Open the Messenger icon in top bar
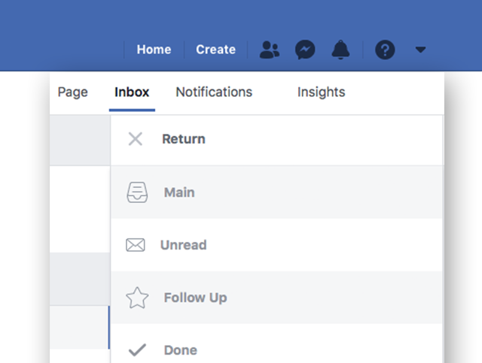Viewport: 482px width, 363px height. click(x=305, y=50)
